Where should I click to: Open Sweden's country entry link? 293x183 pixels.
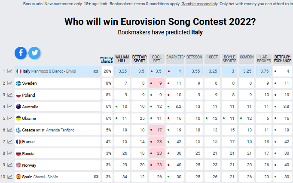point(29,83)
